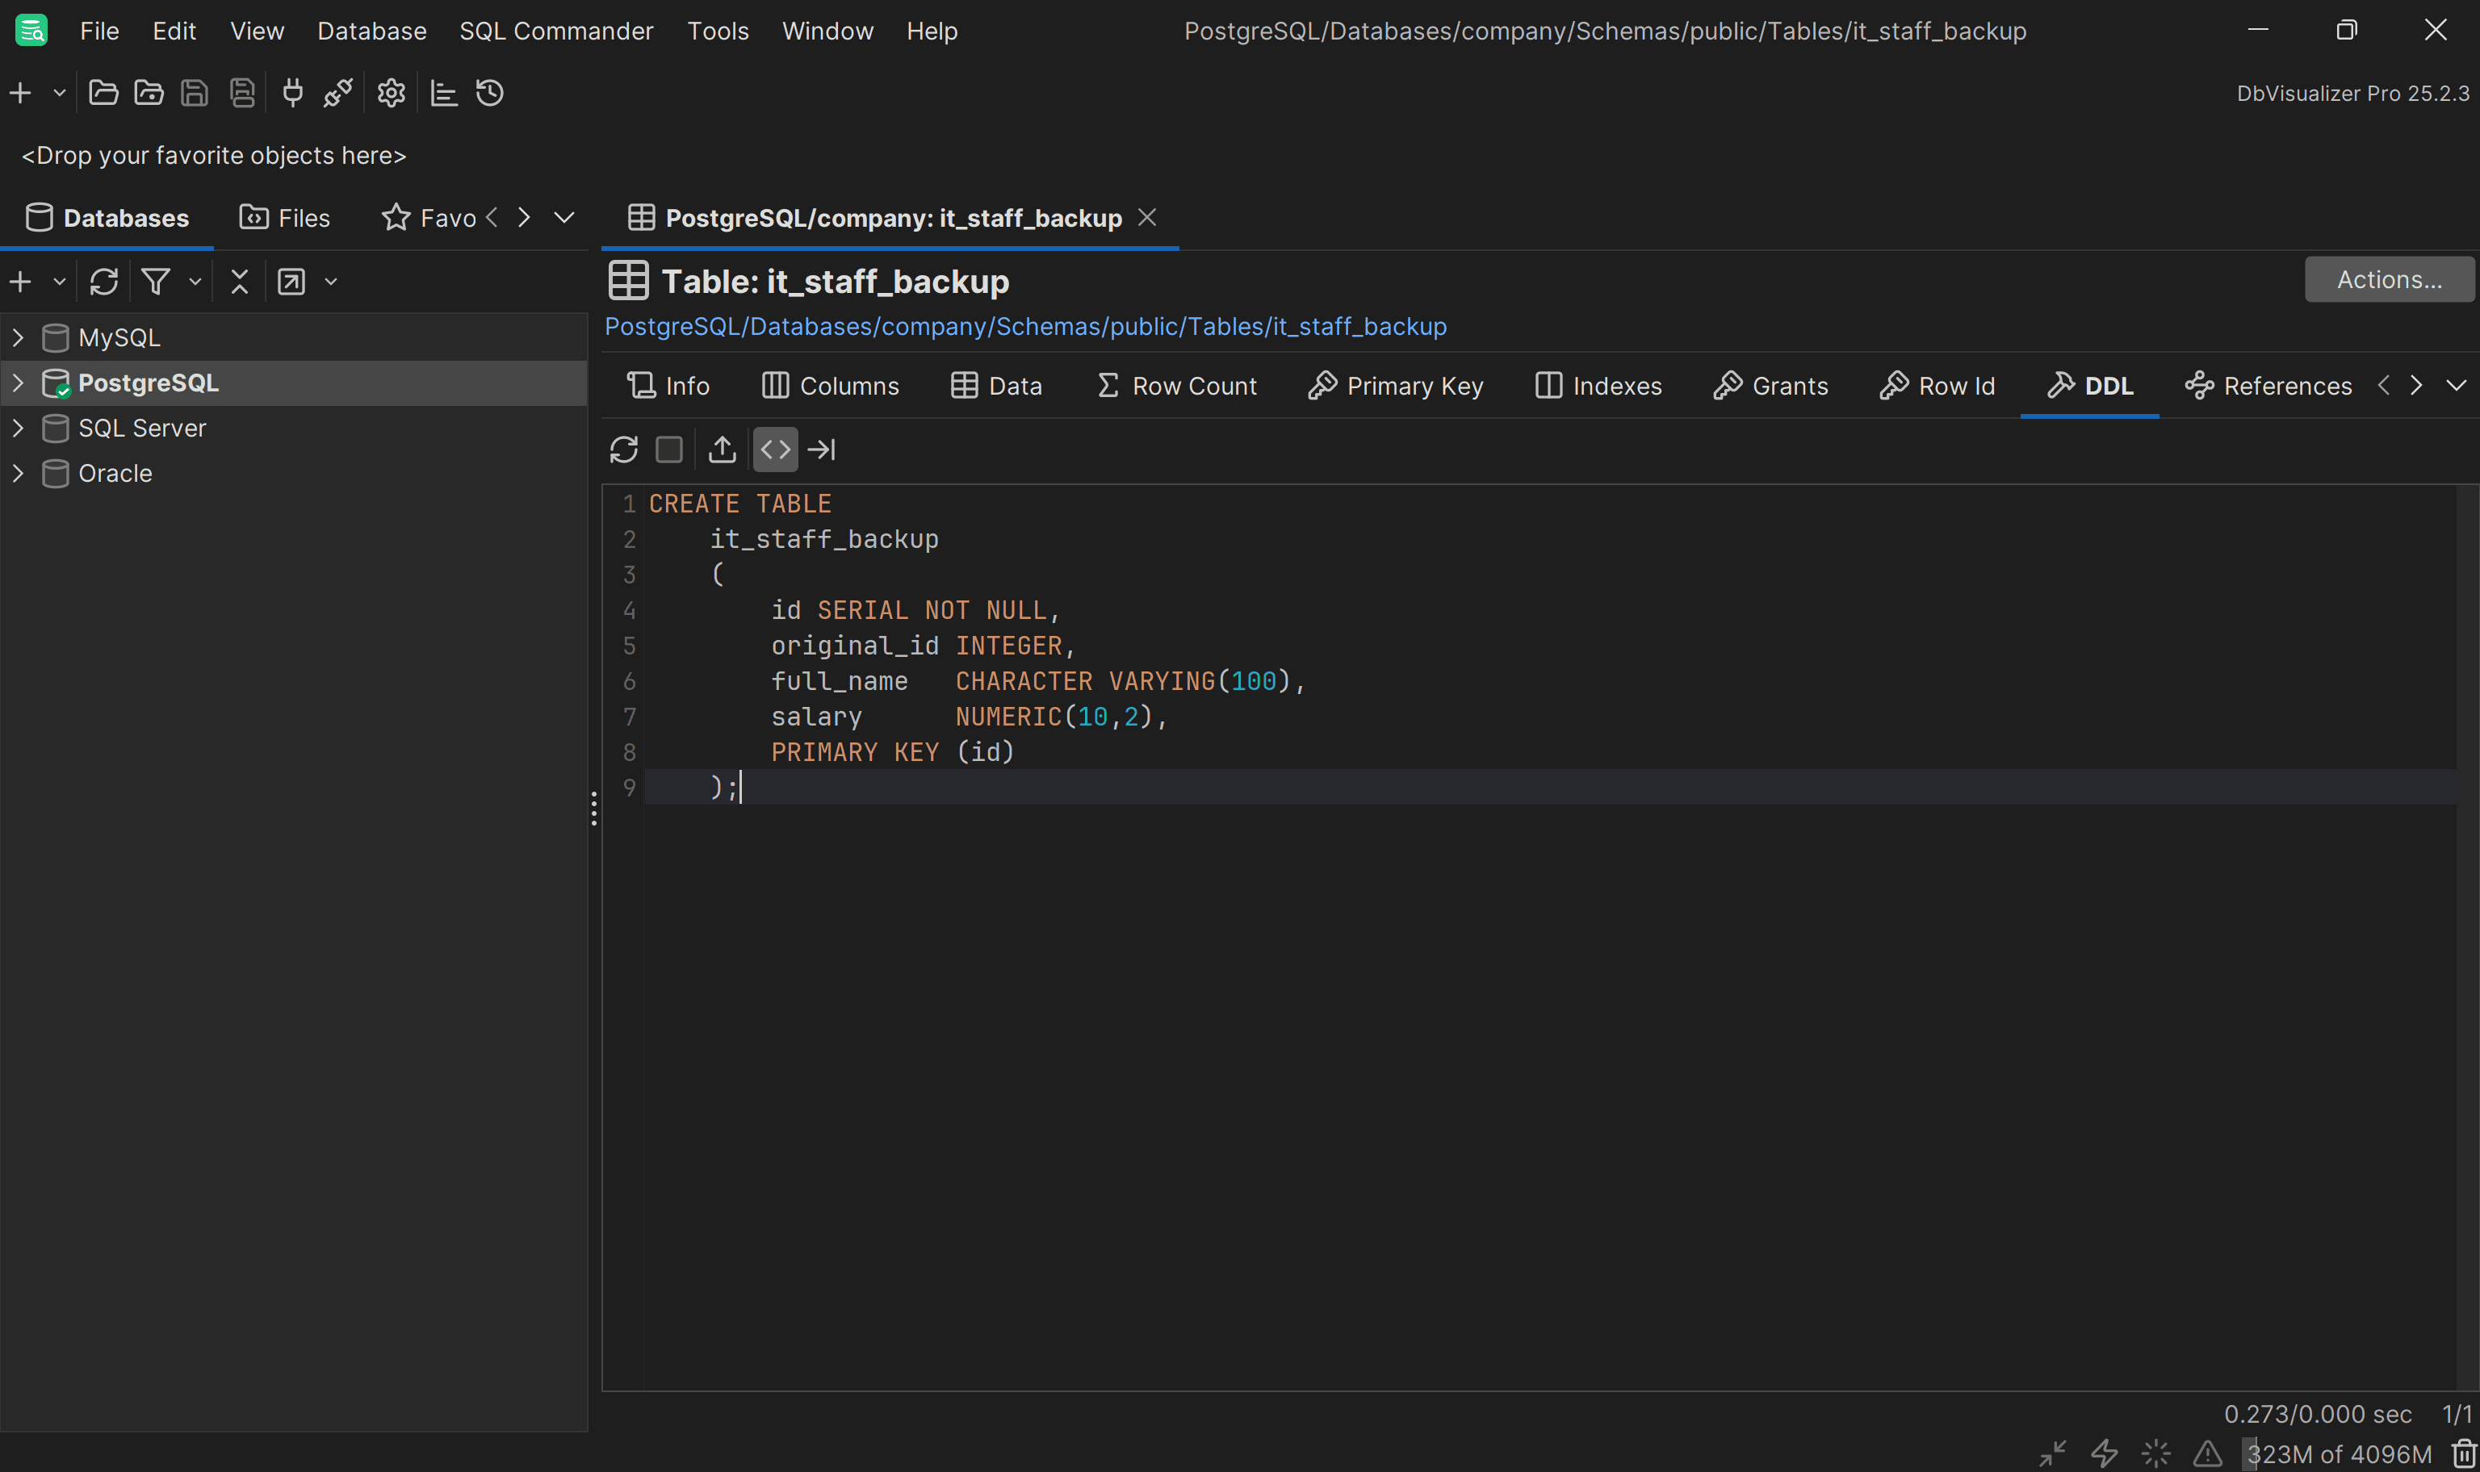Switch to the Databases tab

[107, 217]
